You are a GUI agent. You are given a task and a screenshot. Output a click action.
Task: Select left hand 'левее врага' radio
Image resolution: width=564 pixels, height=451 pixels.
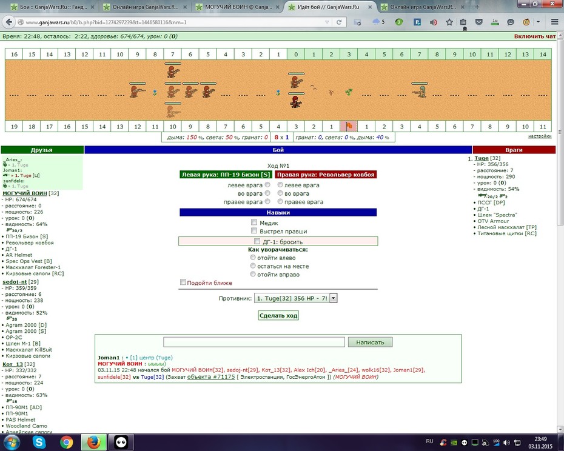point(267,184)
